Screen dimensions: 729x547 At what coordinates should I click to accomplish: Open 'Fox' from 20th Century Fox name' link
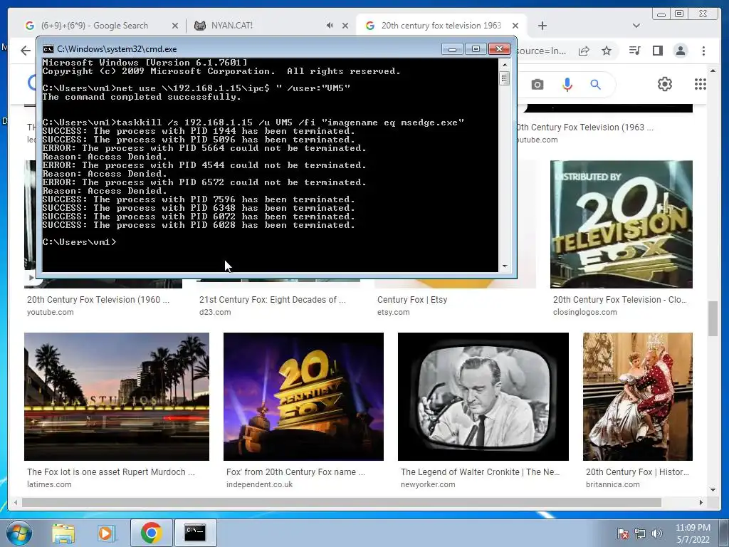click(295, 472)
